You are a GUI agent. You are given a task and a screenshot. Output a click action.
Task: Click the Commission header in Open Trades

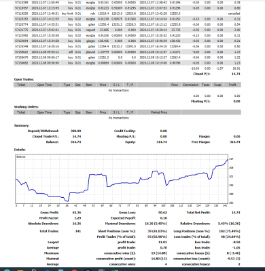click(190, 85)
